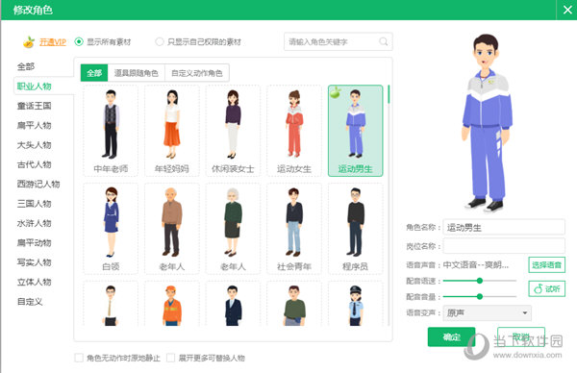This screenshot has width=577, height=373.
Task: Adjust the 配音音量 slider
Action: 480,296
